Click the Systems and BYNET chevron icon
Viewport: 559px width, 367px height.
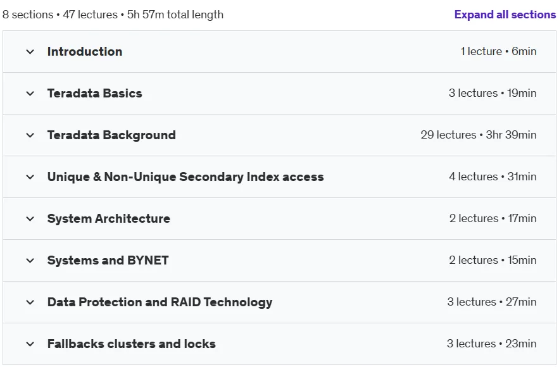[x=30, y=261]
